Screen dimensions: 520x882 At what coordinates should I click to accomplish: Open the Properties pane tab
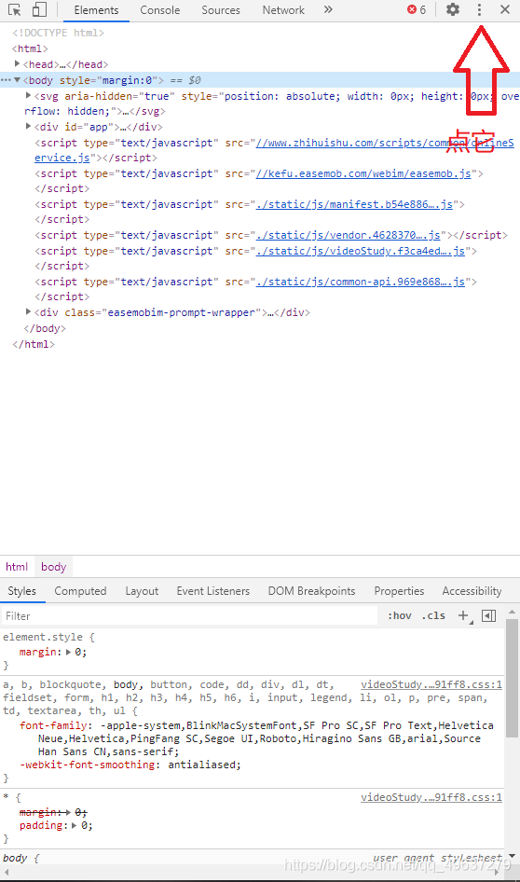point(399,591)
